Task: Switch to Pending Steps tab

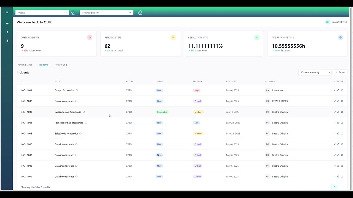Action: coord(25,65)
